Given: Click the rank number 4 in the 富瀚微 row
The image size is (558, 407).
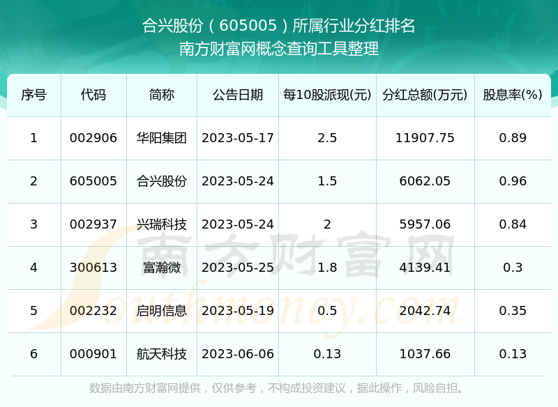Looking at the screenshot, I should [x=33, y=268].
